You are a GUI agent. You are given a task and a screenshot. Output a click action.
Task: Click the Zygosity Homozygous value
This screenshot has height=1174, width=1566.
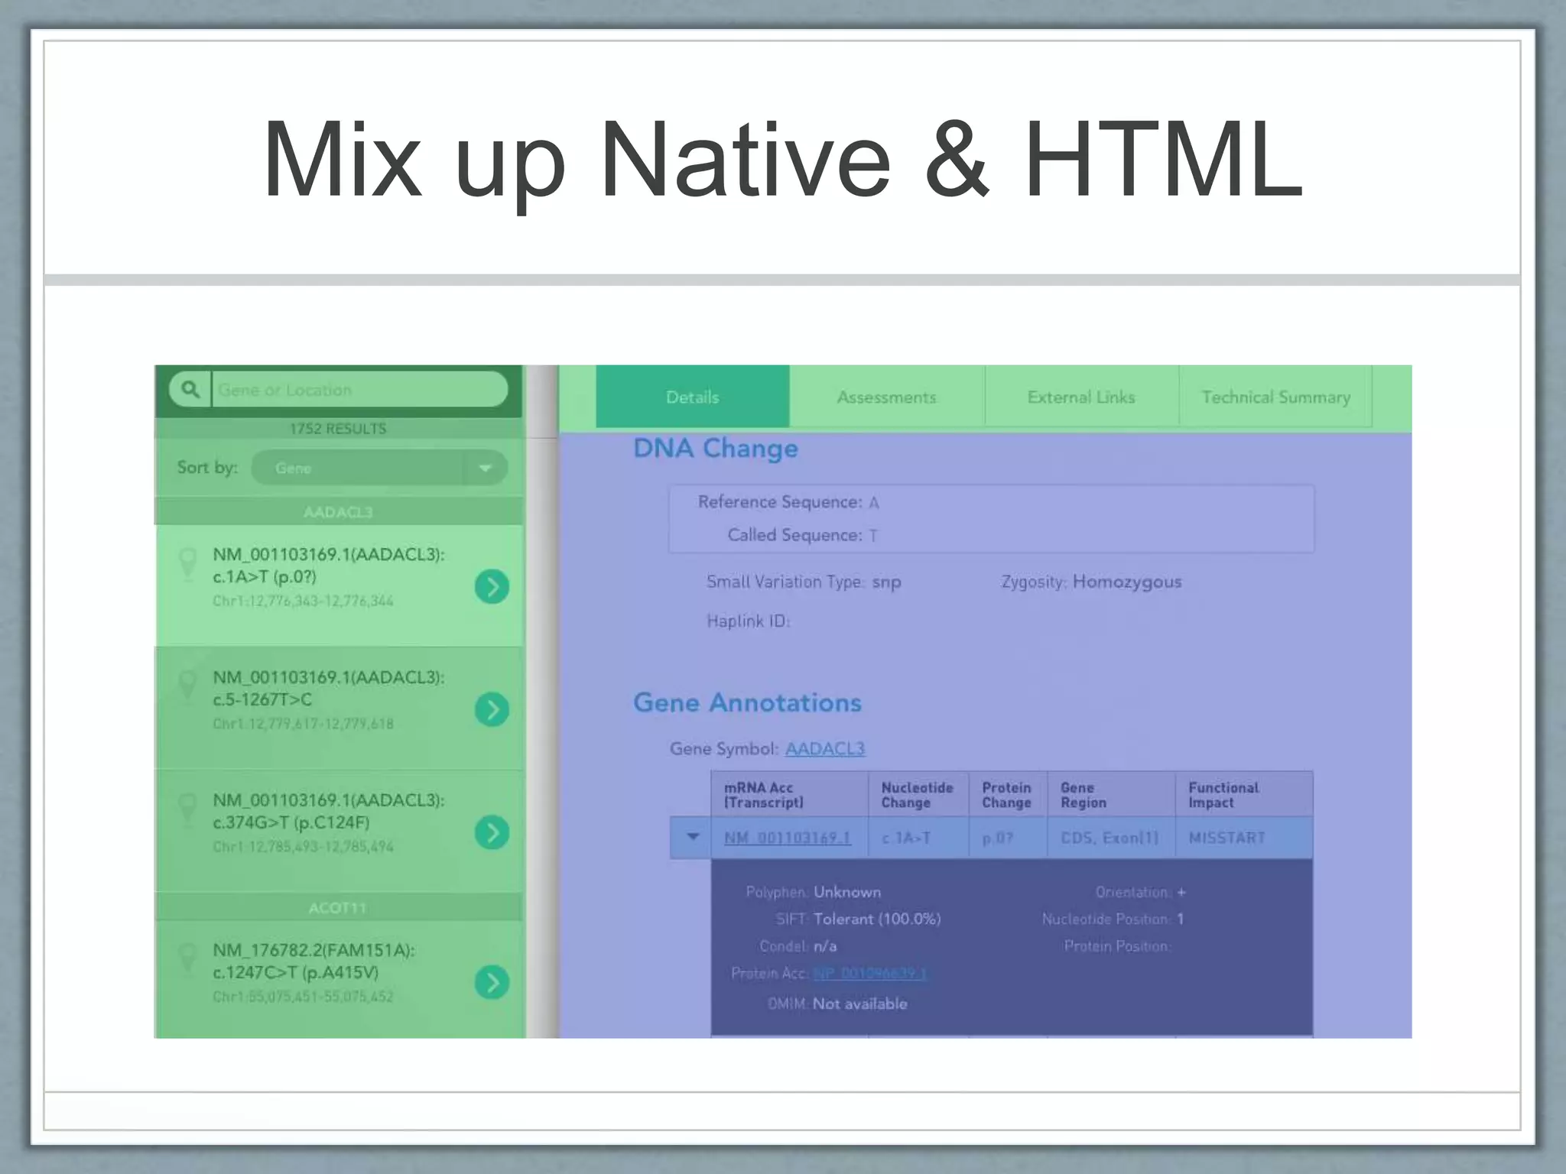point(1127,582)
